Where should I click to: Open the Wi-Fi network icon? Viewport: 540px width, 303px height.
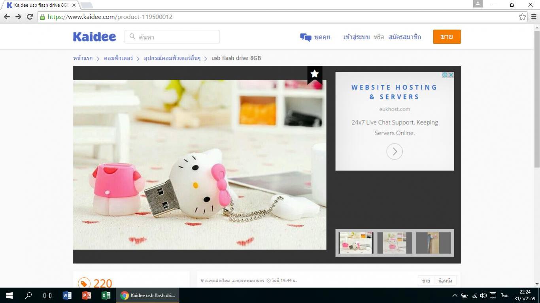coord(474,295)
